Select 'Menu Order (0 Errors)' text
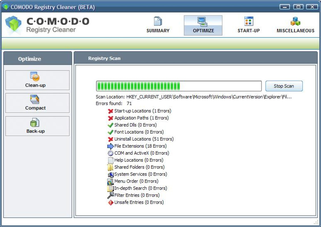The height and width of the screenshot is (227, 321). click(136, 181)
